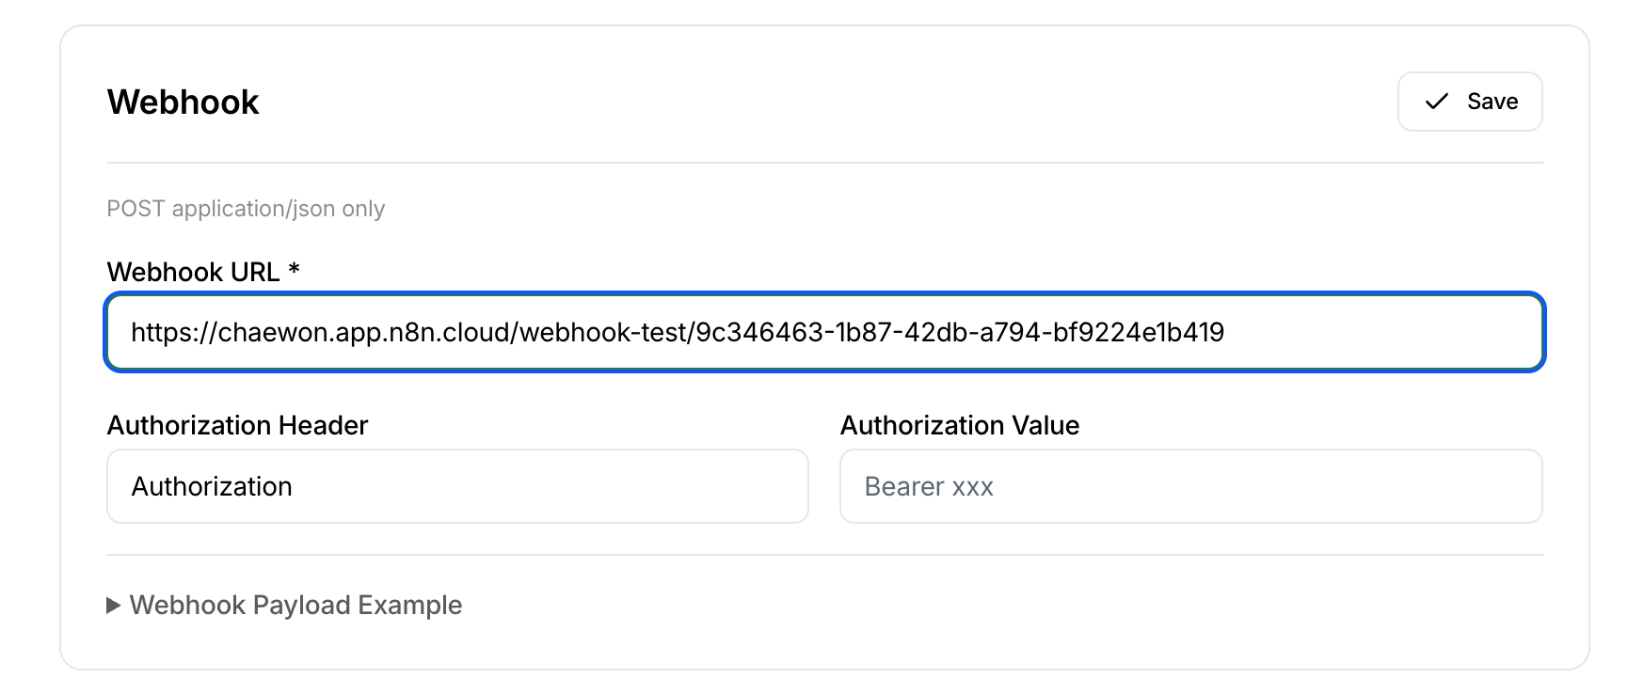Click the POST application/json only text

(x=246, y=208)
